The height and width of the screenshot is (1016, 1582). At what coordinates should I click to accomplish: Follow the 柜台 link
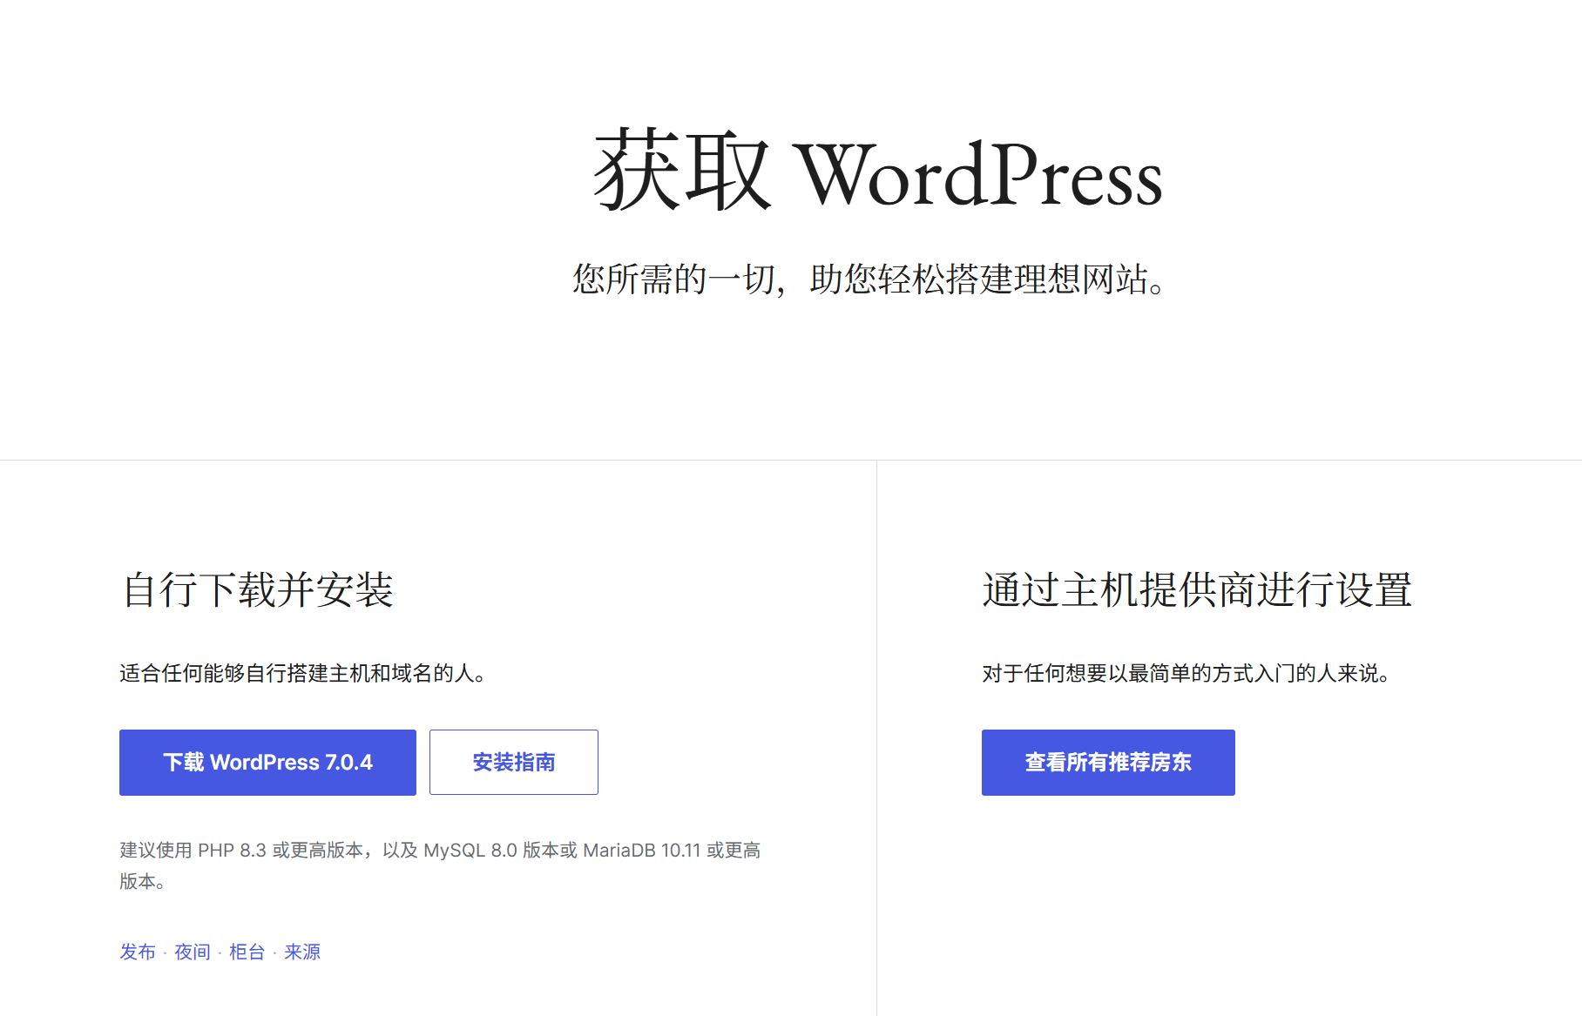pyautogui.click(x=247, y=952)
